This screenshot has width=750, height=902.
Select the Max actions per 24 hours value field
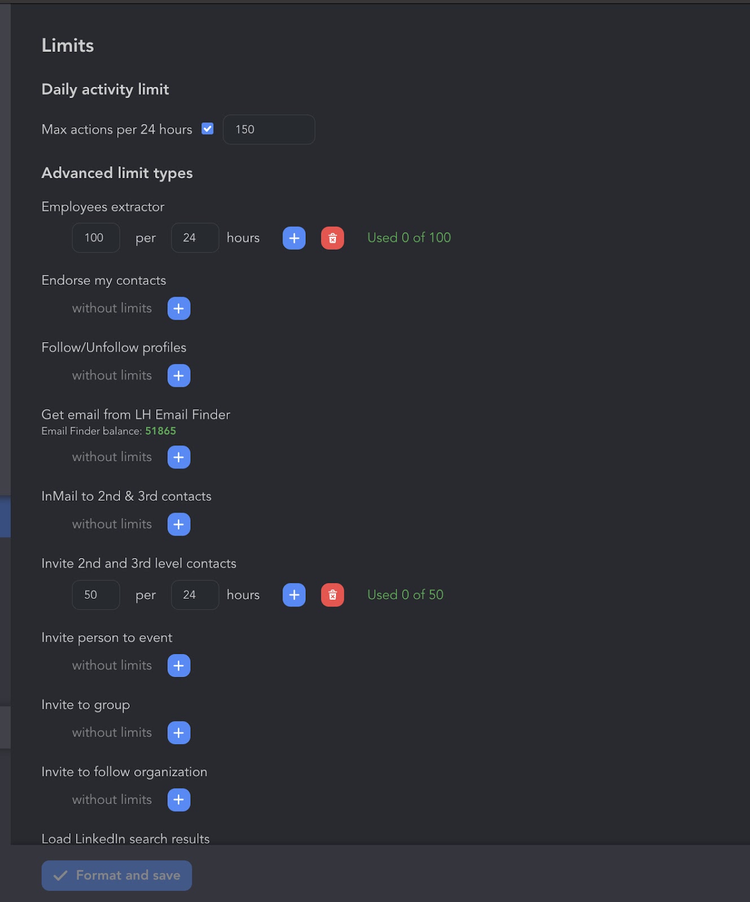coord(268,129)
